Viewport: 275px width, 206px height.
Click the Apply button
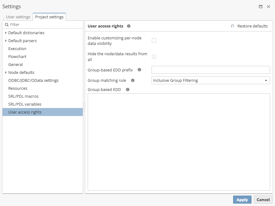coord(242,200)
